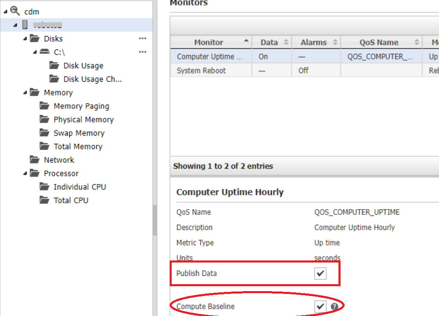Click the Network folder icon
The width and height of the screenshot is (439, 316).
coord(34,160)
